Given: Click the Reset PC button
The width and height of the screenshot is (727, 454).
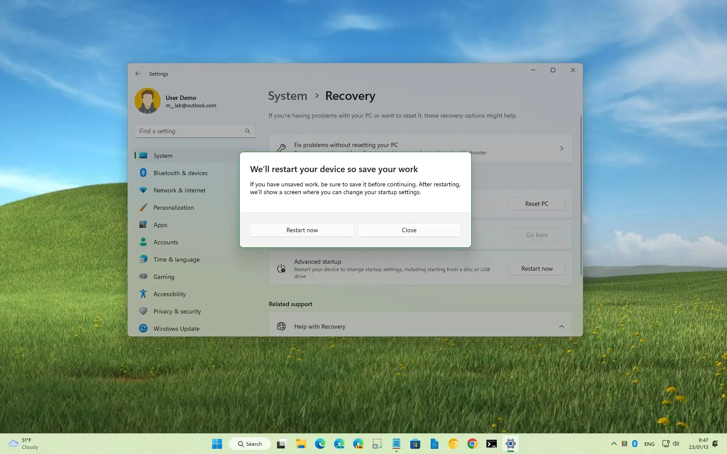Looking at the screenshot, I should (536, 203).
